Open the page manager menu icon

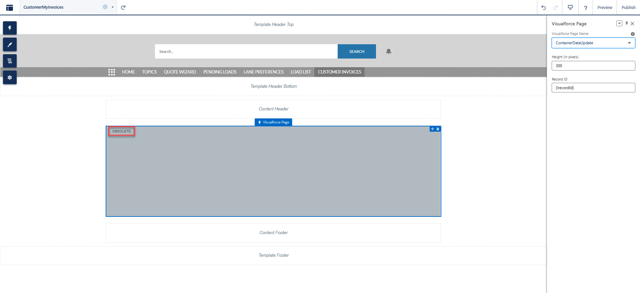click(x=10, y=7)
